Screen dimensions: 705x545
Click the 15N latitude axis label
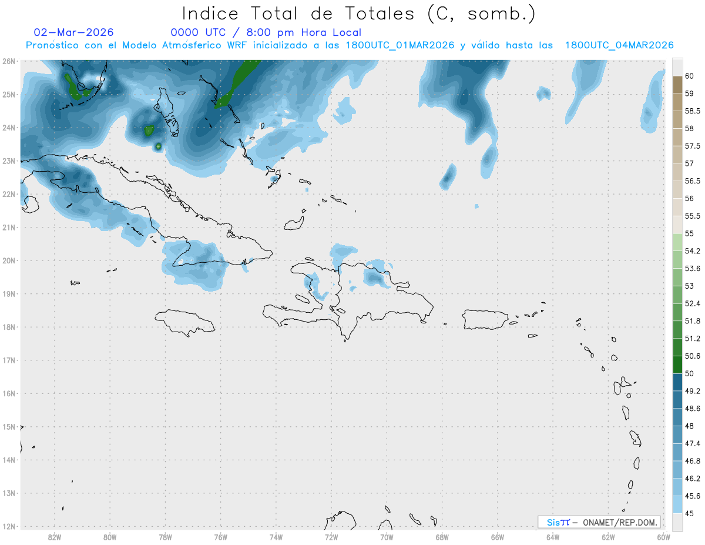click(9, 427)
